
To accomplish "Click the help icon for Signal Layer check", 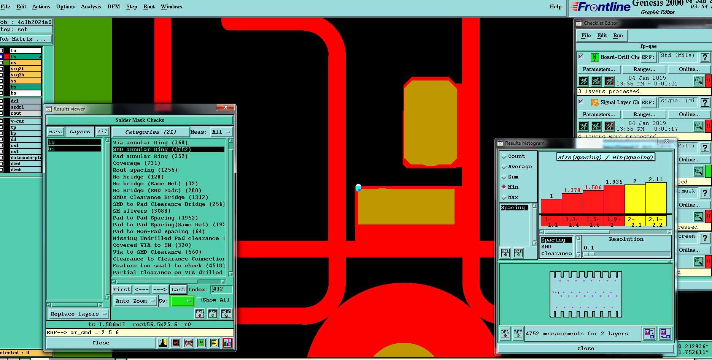I will point(705,103).
